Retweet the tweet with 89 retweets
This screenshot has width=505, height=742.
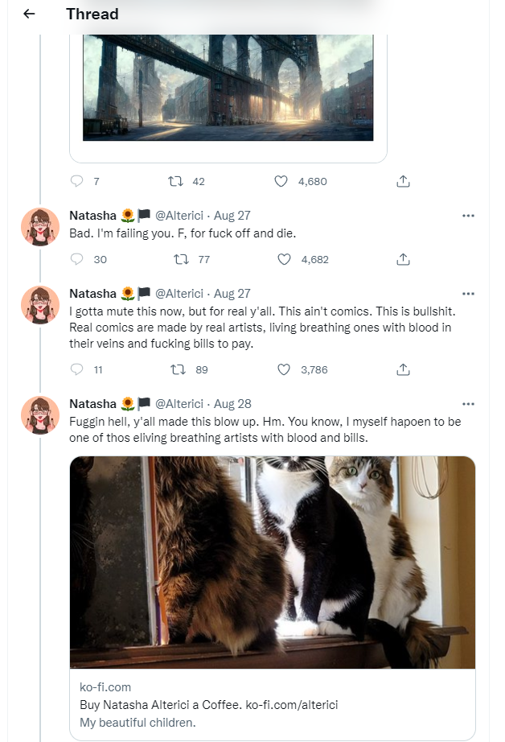tap(181, 369)
